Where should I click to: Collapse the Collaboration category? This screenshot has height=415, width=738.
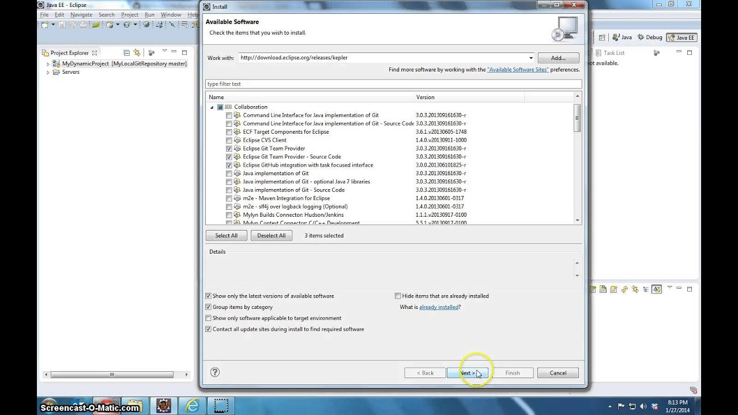tap(212, 107)
